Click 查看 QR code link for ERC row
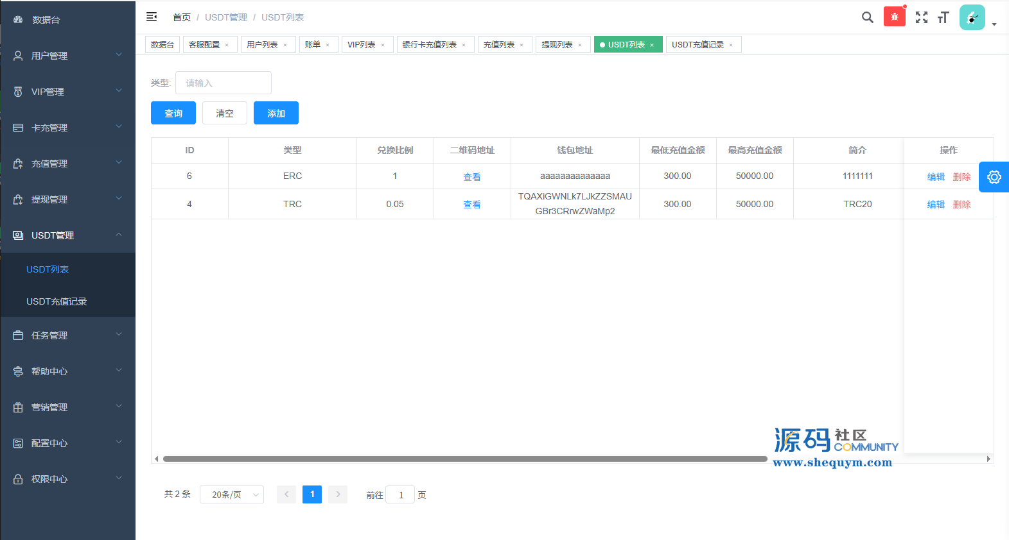This screenshot has height=540, width=1009. pos(471,177)
